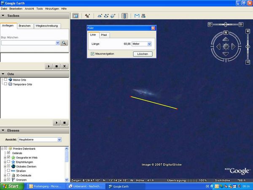Click the center joystick of the navigation compass

pyautogui.click(x=226, y=46)
